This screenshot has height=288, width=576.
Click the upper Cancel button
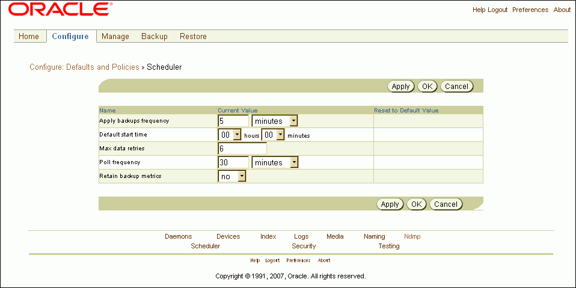tap(456, 87)
